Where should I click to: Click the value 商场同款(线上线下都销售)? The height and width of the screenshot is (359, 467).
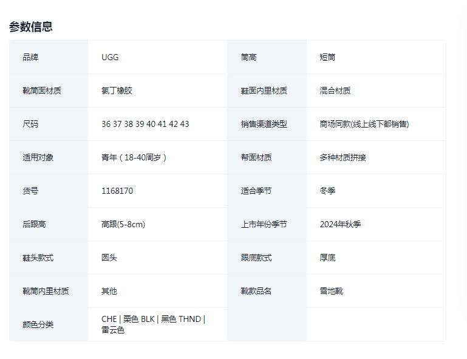[x=364, y=124]
